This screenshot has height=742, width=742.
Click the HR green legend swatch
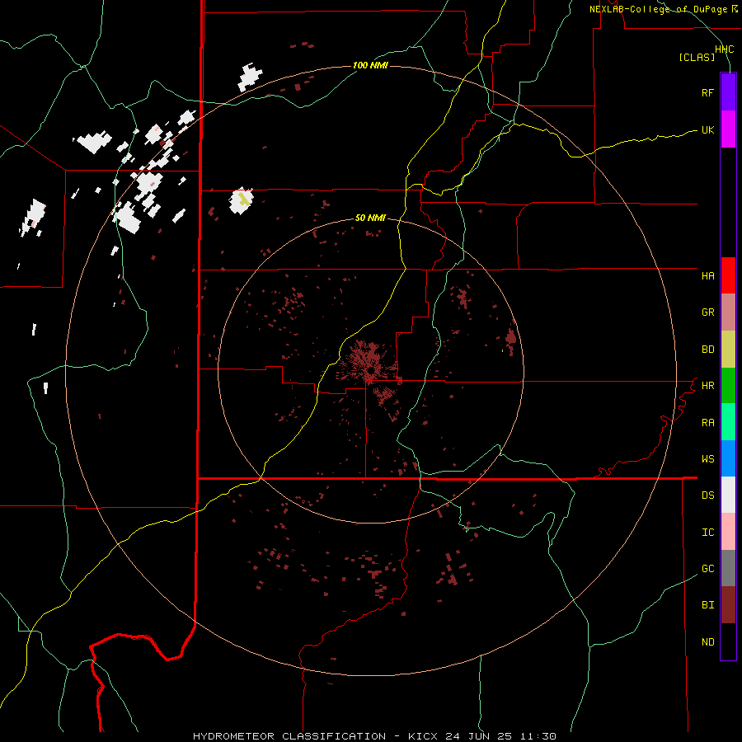coord(728,386)
